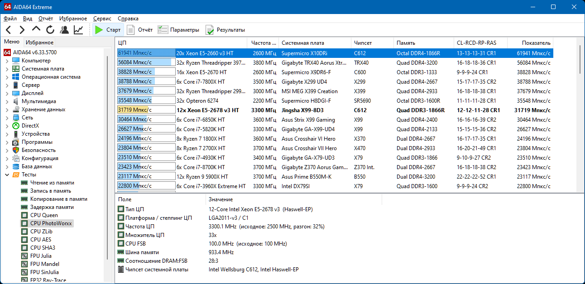Sort by the Показатель column header
This screenshot has width=585, height=284.
(x=530, y=43)
